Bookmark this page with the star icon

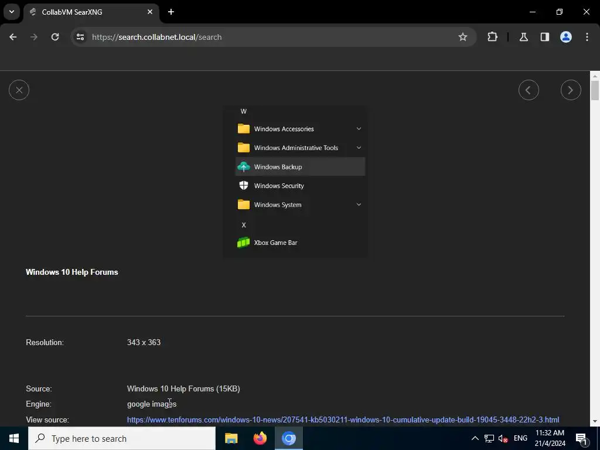pyautogui.click(x=463, y=37)
